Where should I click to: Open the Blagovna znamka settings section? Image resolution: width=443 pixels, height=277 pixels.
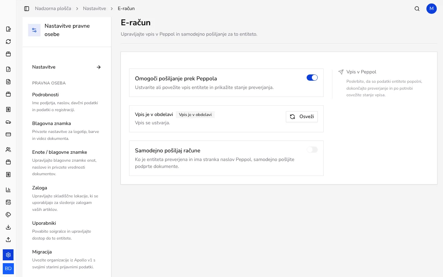tap(67, 131)
